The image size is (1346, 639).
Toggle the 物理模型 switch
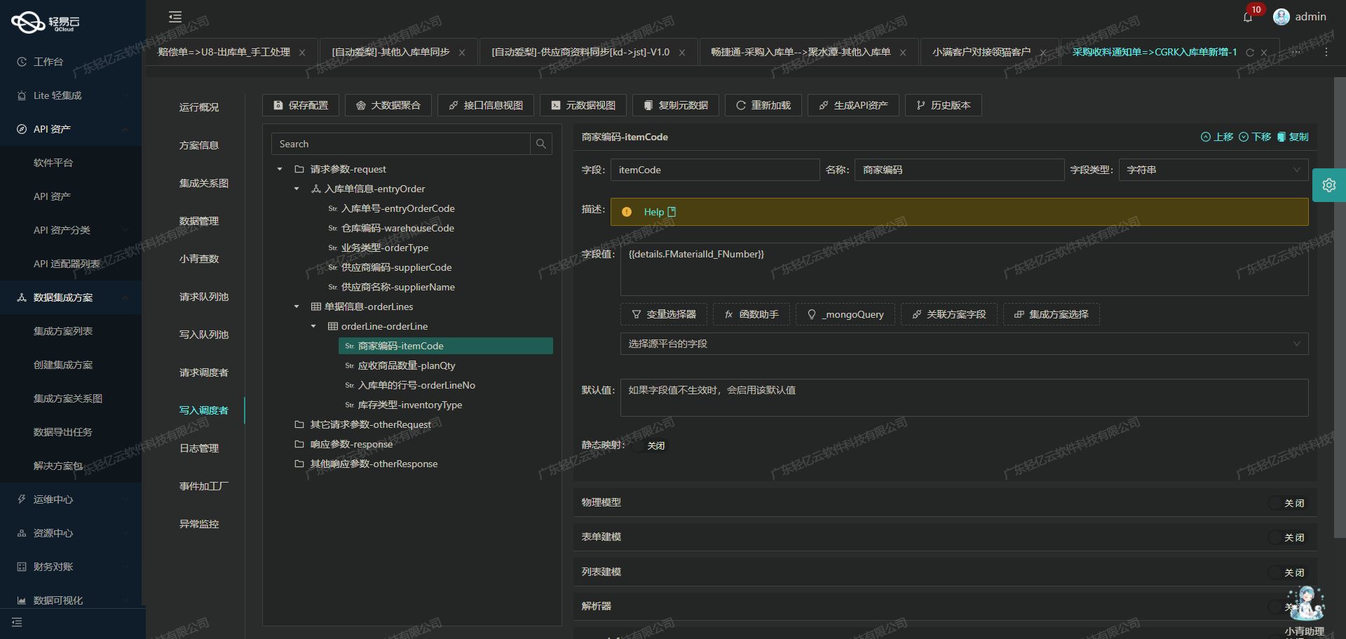[1287, 503]
